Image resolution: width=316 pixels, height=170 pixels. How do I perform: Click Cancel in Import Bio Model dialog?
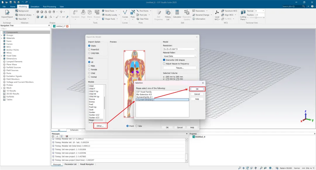(x=180, y=128)
